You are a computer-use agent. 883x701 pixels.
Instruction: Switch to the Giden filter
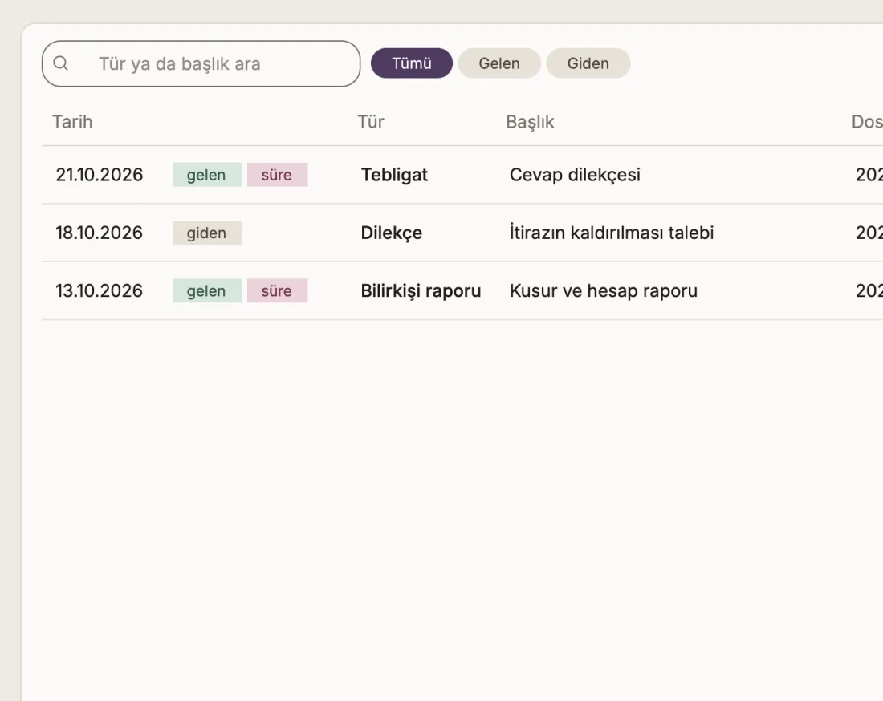(588, 63)
